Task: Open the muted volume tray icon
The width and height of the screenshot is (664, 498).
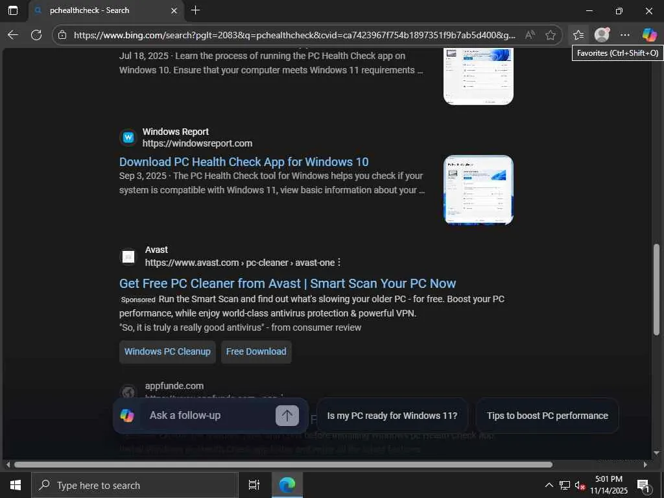Action: [x=580, y=485]
